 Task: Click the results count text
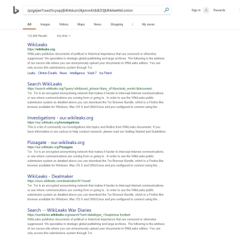coord(37,36)
